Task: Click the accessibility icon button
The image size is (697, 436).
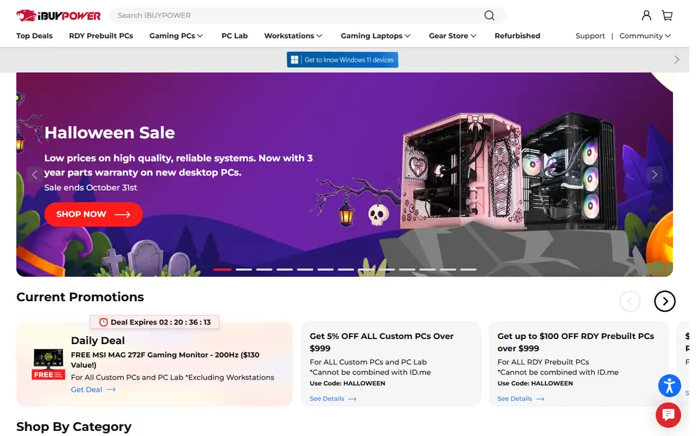Action: (670, 385)
